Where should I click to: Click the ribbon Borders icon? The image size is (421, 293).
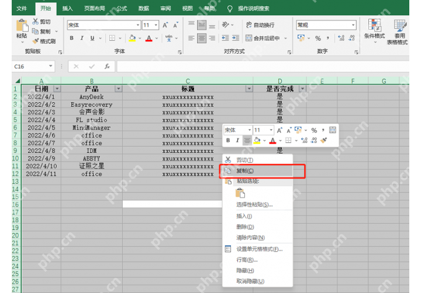pyautogui.click(x=112, y=38)
